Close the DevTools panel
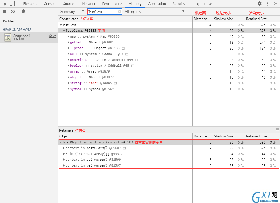This screenshot has width=280, height=203. [276, 3]
